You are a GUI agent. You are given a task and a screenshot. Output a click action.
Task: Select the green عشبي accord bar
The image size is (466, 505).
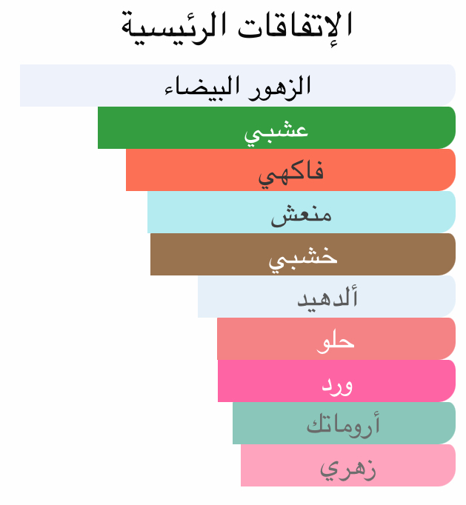(276, 128)
